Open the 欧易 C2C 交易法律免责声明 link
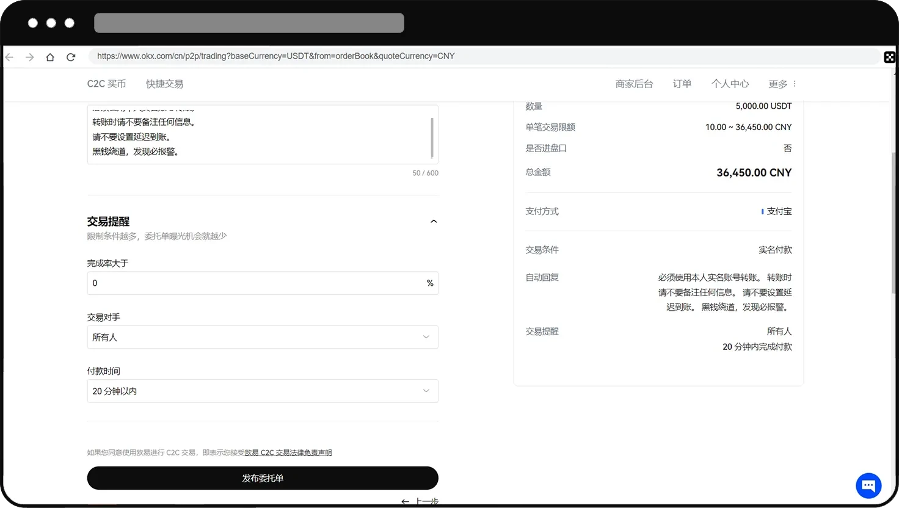The width and height of the screenshot is (899, 508). 288,452
